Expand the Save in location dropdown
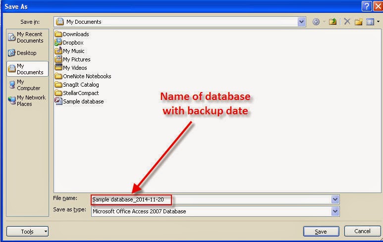 (x=302, y=22)
